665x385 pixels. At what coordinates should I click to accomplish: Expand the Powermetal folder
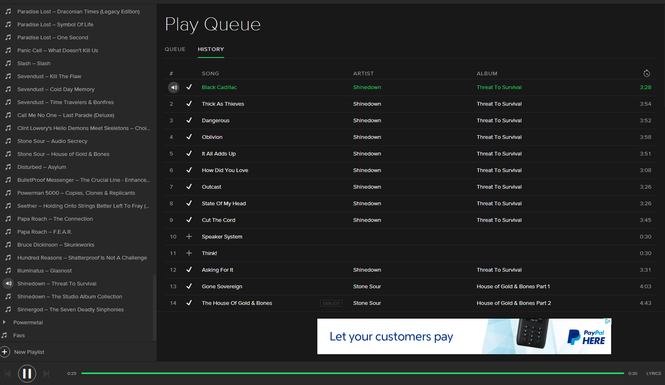coord(4,322)
